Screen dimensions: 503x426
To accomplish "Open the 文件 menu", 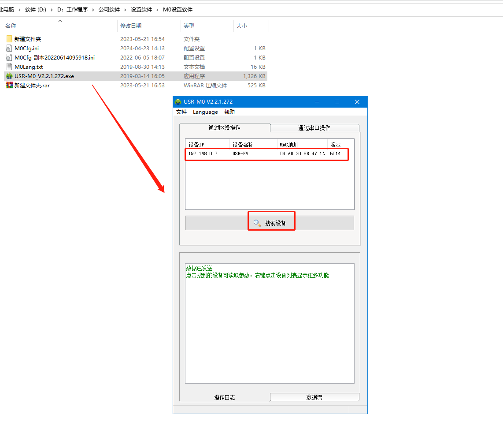I will (x=181, y=112).
